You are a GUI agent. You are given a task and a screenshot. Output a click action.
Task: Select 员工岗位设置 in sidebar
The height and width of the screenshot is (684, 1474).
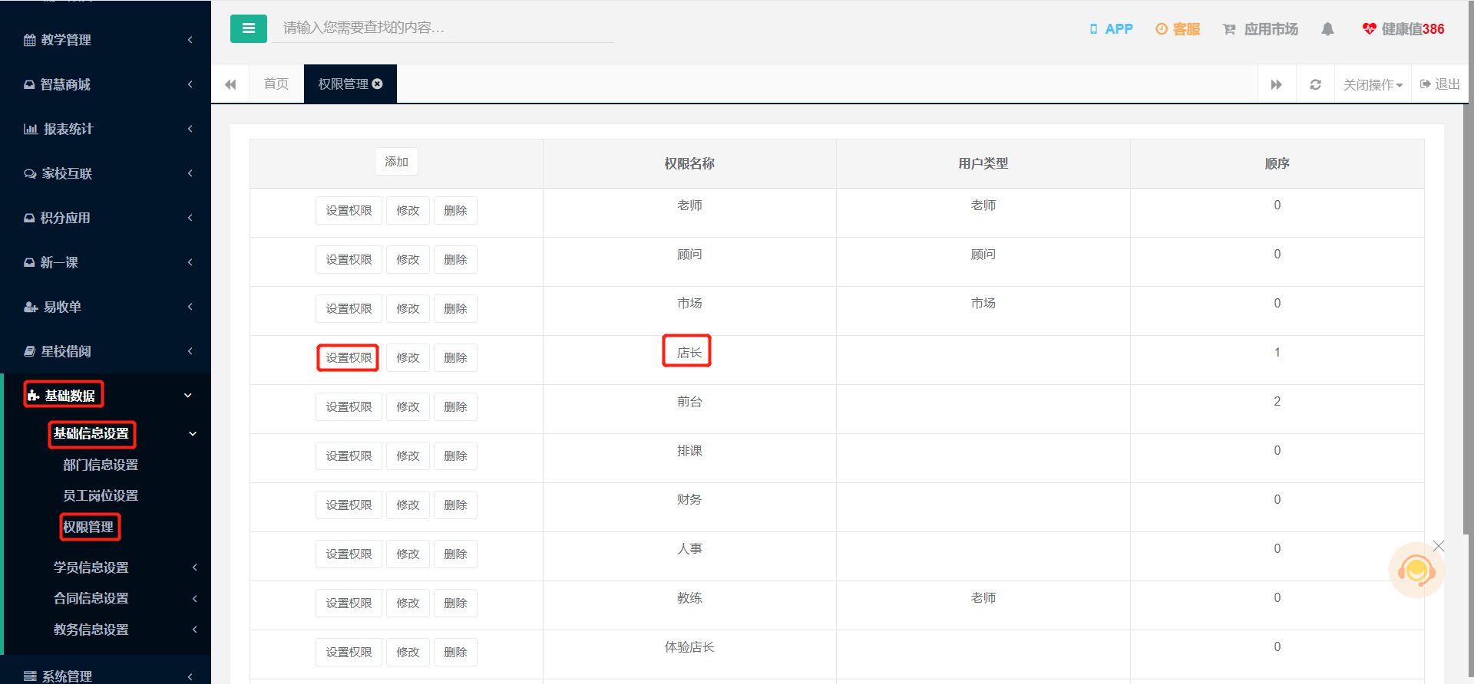pos(101,495)
